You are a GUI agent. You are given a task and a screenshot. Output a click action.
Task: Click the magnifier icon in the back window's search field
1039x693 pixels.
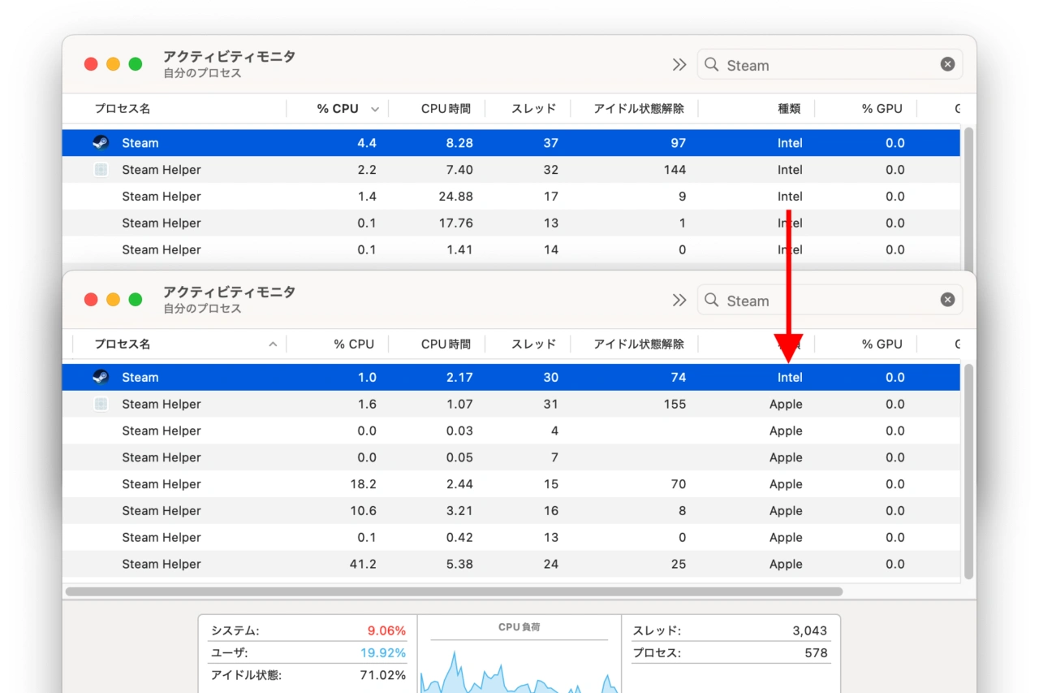pyautogui.click(x=712, y=64)
